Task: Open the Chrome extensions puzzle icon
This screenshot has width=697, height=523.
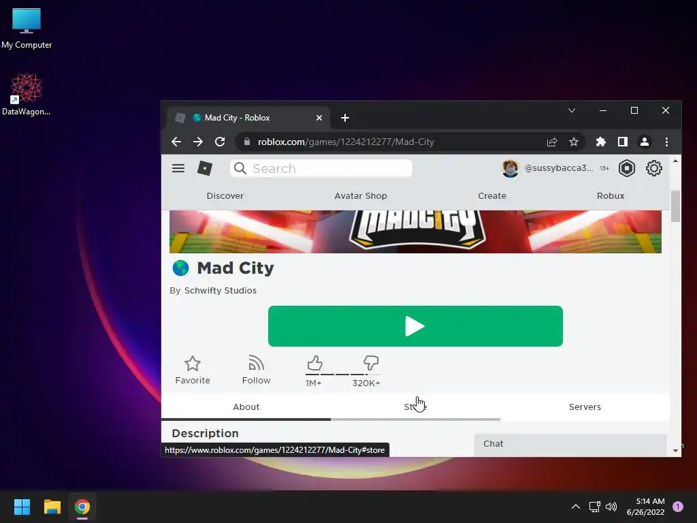Action: (x=600, y=142)
